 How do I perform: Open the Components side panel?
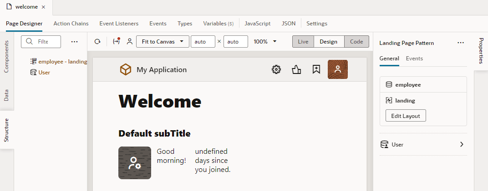click(6, 56)
